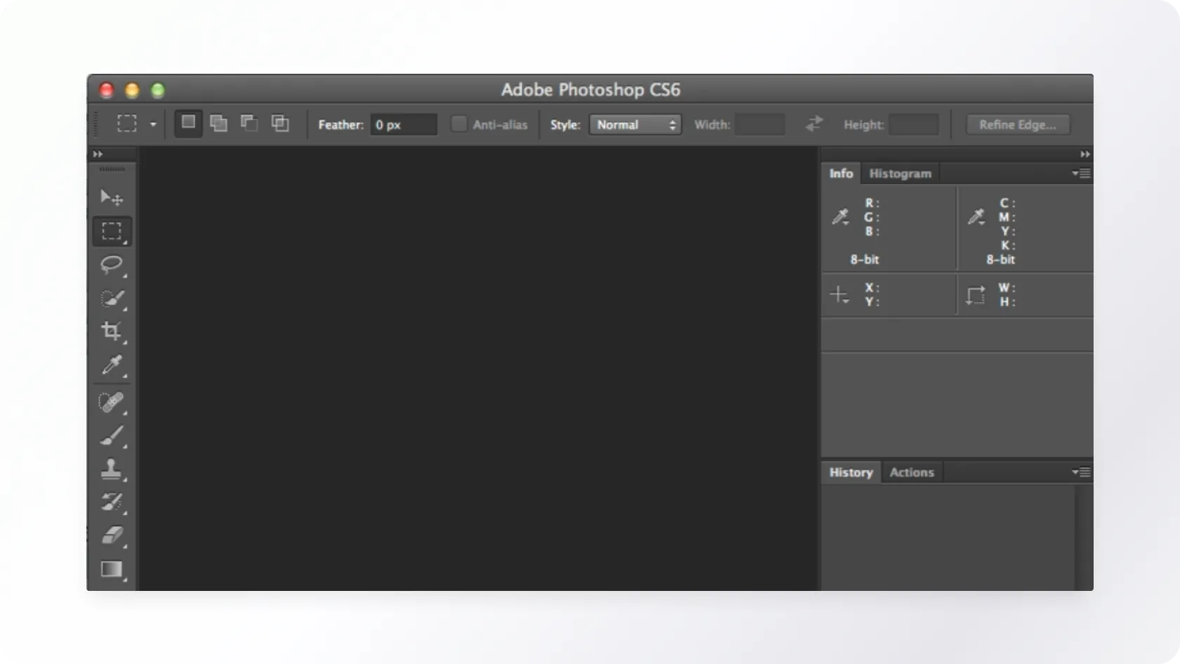Choose New selection mode button
This screenshot has height=664, width=1180.
click(188, 123)
